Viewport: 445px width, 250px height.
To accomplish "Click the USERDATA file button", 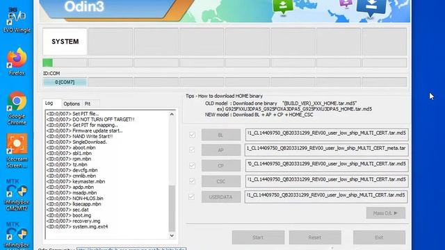I will 221,197.
